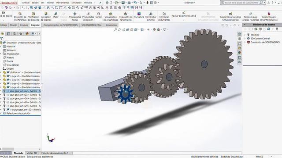Select the Alzado plane
This screenshot has height=158, width=282.
pos(10,57)
